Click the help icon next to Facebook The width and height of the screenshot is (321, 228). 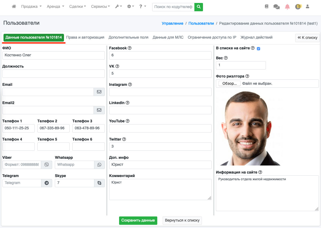coord(130,48)
